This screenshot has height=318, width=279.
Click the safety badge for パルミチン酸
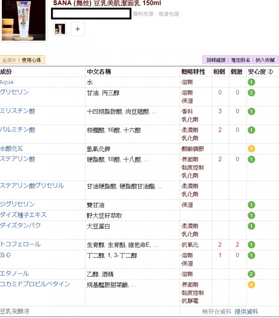point(251,130)
